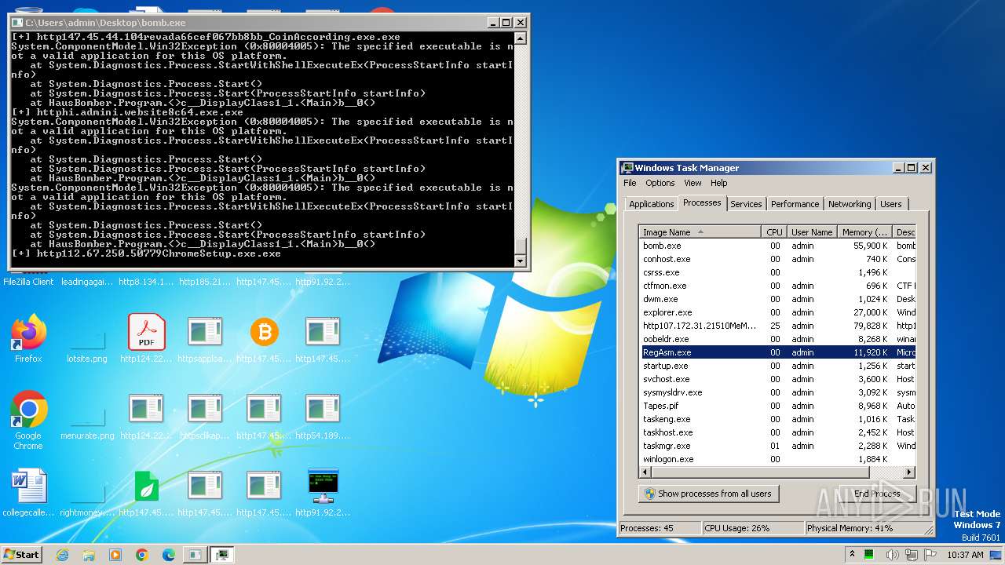Click console scrollbar down arrow
Screen dimensions: 1005x565
[x=520, y=261]
